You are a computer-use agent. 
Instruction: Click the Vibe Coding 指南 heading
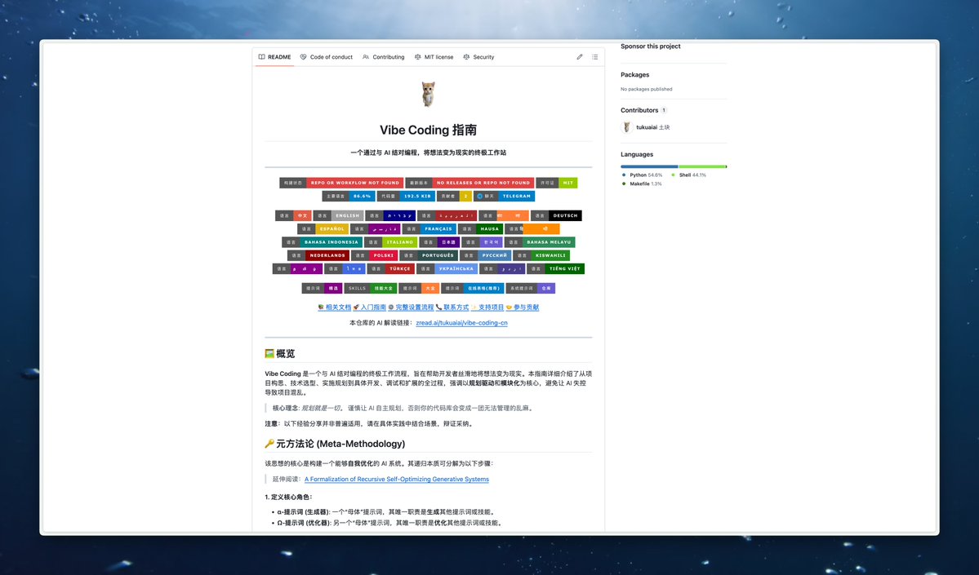pyautogui.click(x=429, y=130)
